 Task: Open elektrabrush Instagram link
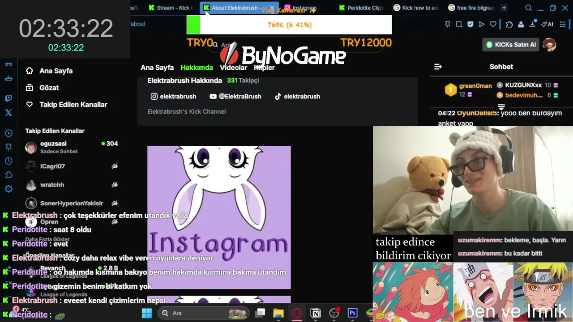click(173, 96)
